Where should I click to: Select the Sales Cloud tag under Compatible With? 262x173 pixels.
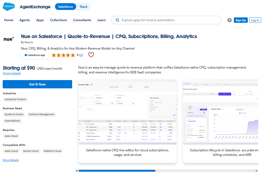pos(11,151)
